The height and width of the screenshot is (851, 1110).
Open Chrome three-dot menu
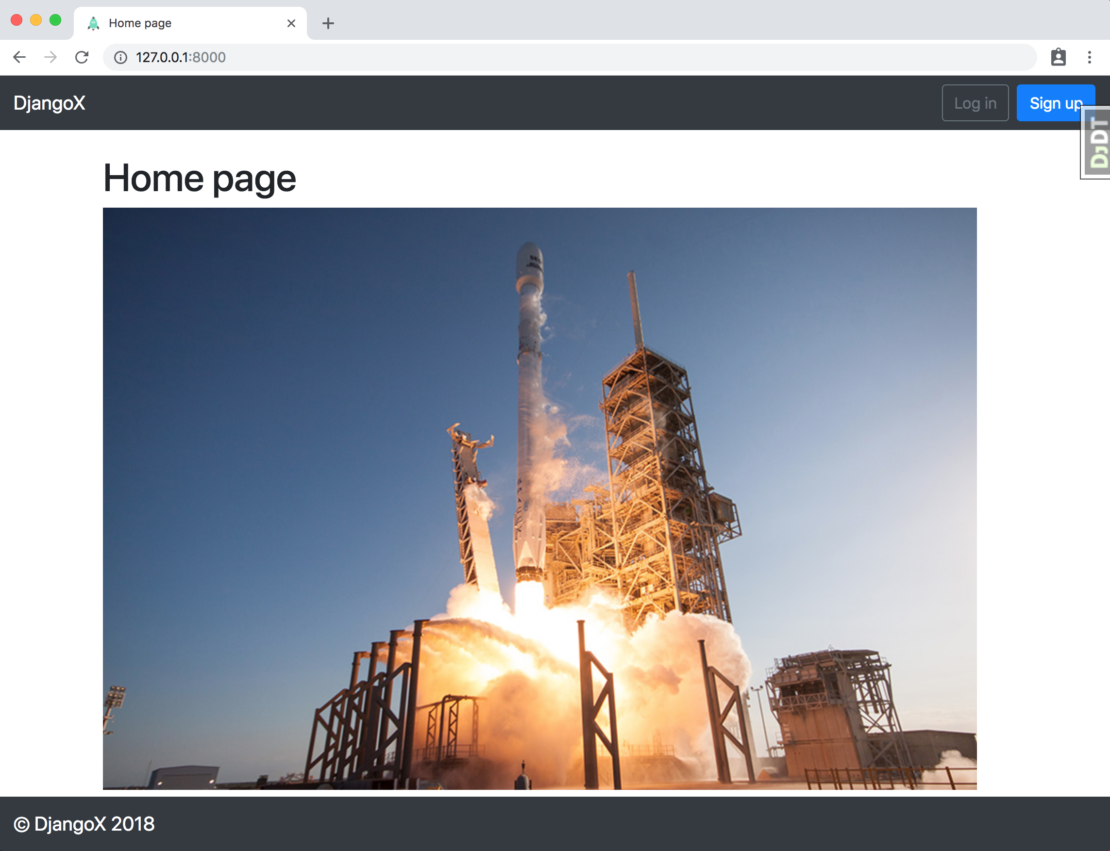pyautogui.click(x=1089, y=57)
